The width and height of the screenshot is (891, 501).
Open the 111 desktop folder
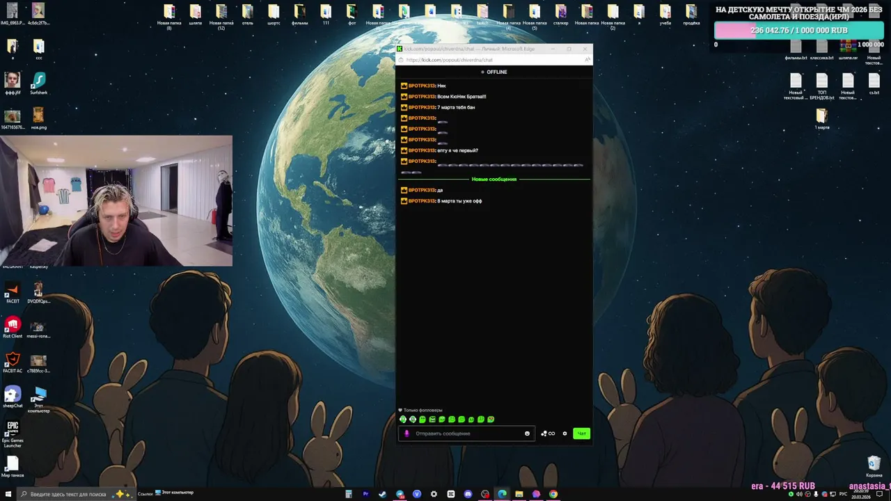click(x=326, y=14)
